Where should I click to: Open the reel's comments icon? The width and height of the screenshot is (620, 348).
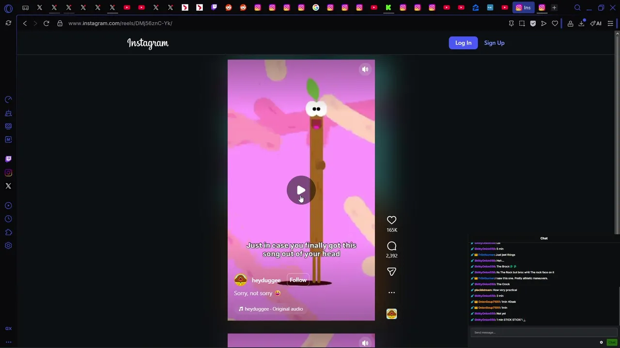[391, 246]
